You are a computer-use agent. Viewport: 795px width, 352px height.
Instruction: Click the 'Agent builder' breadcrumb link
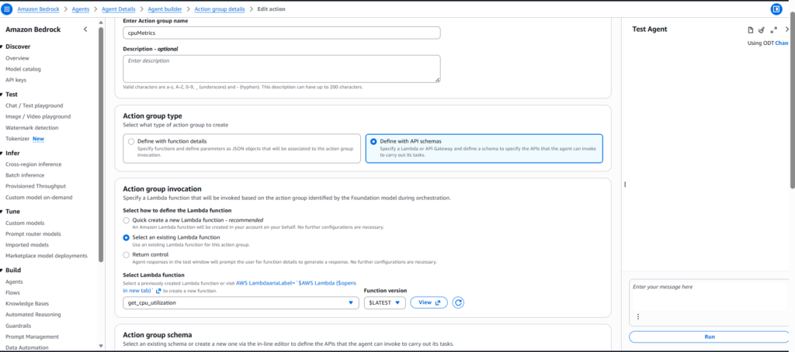tap(161, 9)
